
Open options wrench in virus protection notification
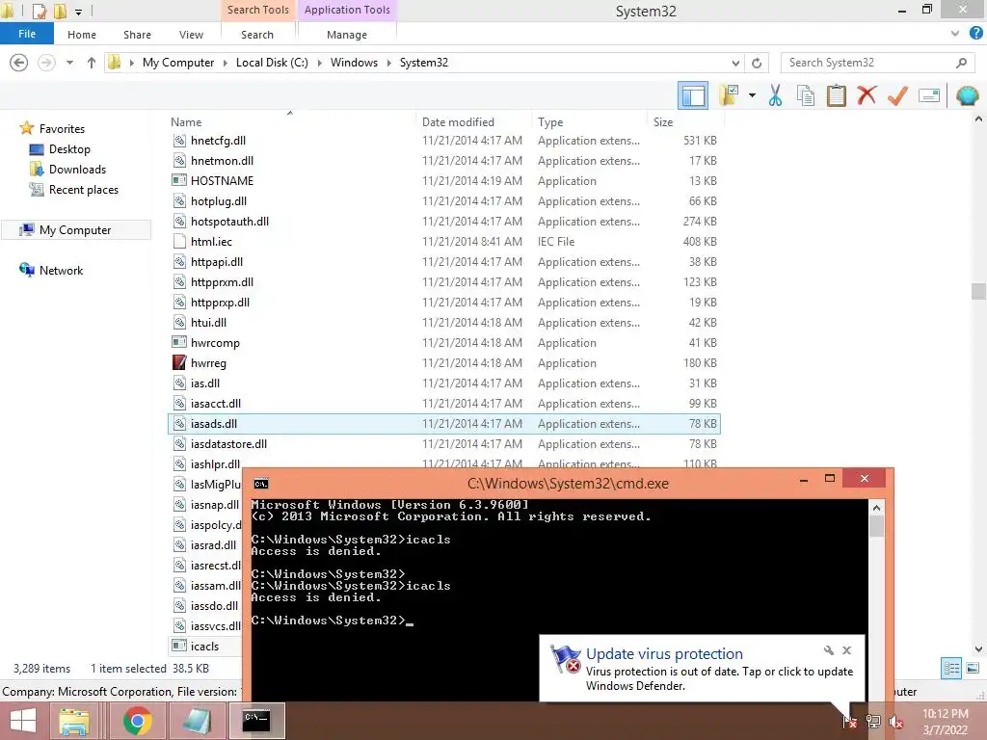pos(828,650)
